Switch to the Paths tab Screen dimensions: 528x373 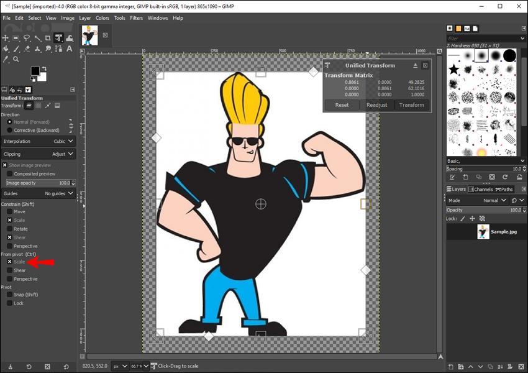[x=504, y=190]
